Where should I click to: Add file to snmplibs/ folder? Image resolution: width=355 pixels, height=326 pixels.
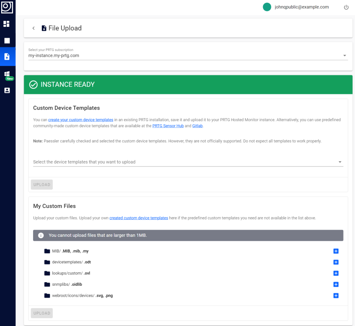click(336, 285)
